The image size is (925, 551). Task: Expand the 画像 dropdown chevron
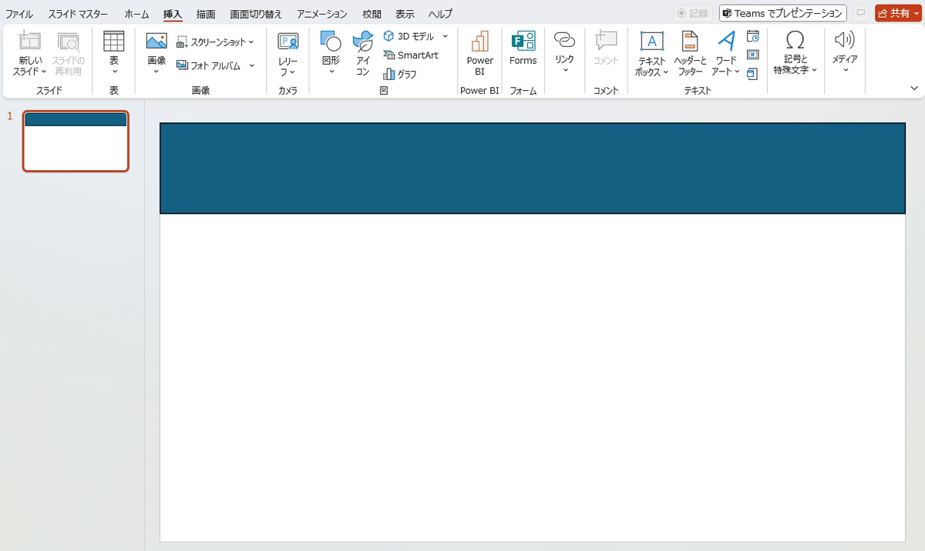tap(156, 72)
